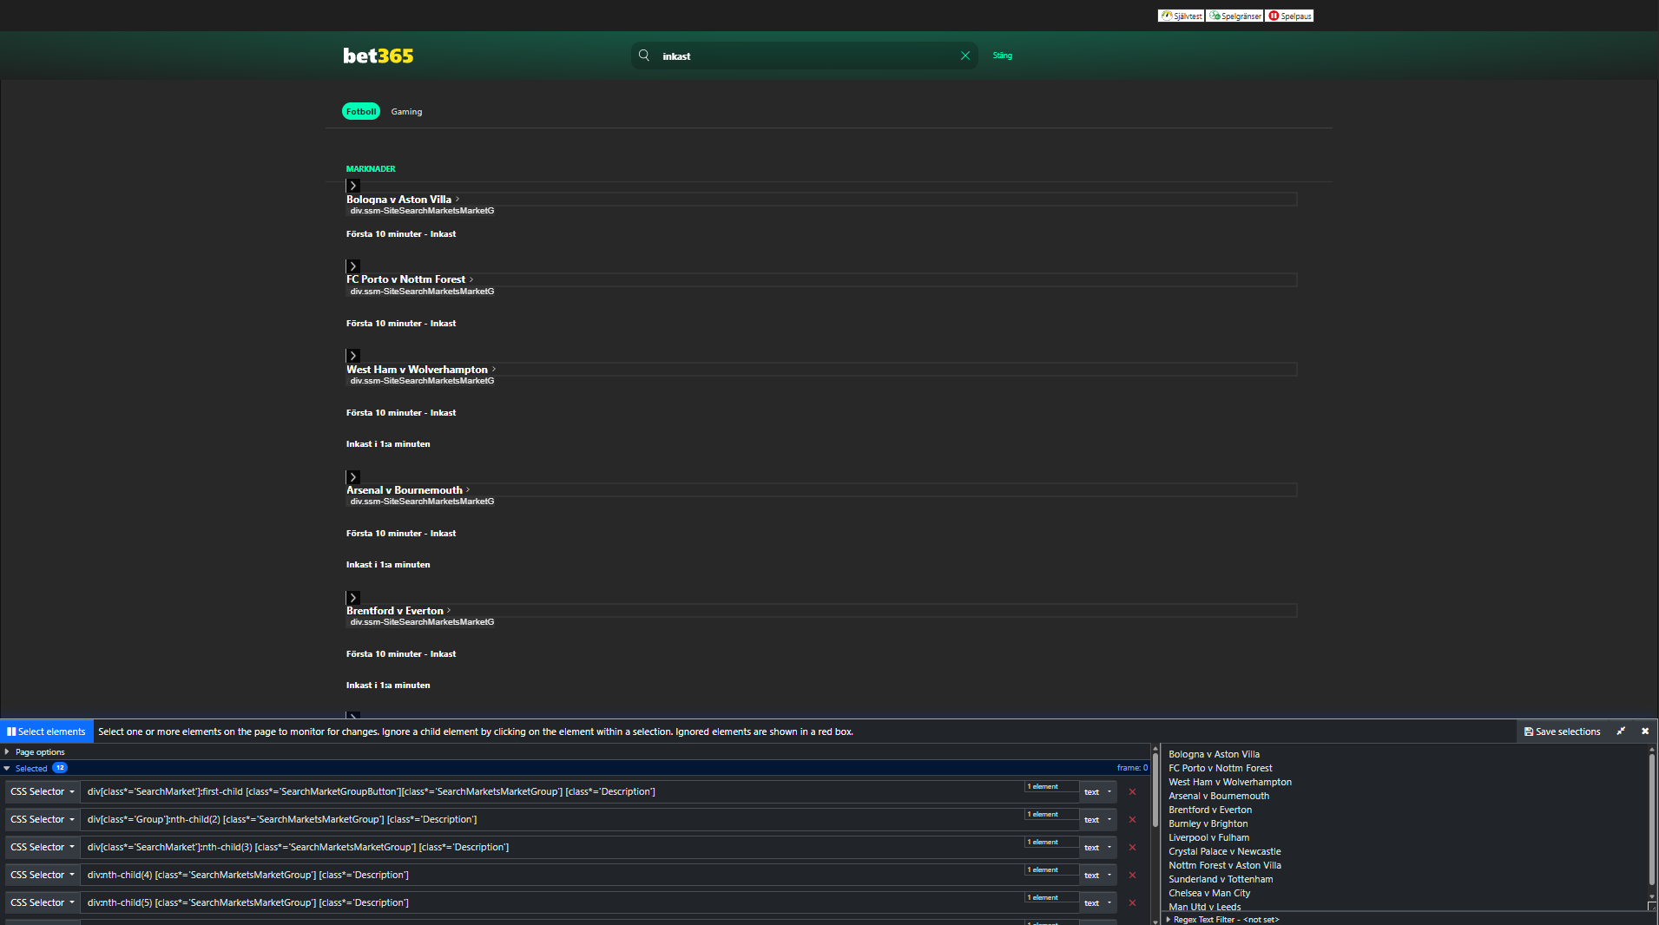Remove the div:nth-child(4) selector with red X
This screenshot has width=1659, height=925.
(x=1132, y=875)
